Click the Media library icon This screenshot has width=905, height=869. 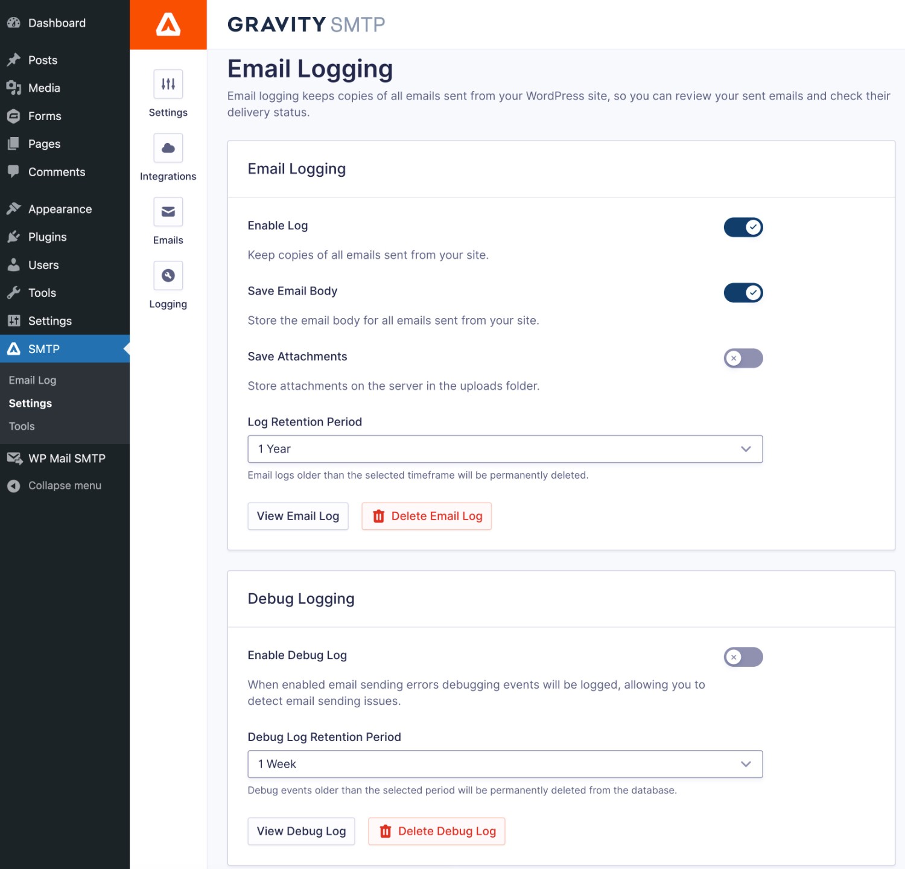14,88
